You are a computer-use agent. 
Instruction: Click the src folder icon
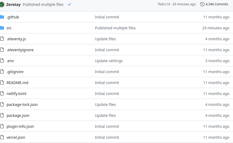pyautogui.click(x=2, y=28)
